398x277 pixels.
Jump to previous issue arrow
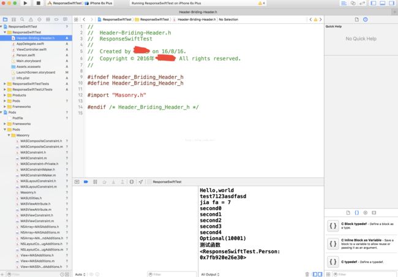310,20
